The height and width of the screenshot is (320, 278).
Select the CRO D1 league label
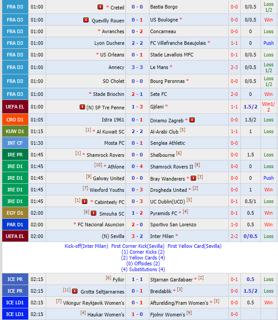[15, 120]
